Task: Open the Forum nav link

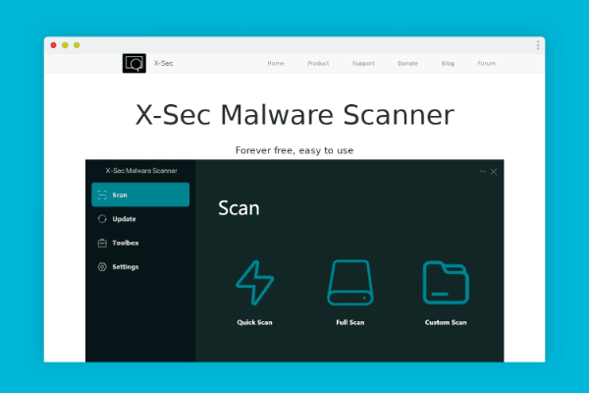Action: pos(487,63)
